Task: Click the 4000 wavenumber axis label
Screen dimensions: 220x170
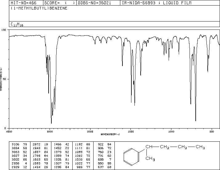Action: 9,132
